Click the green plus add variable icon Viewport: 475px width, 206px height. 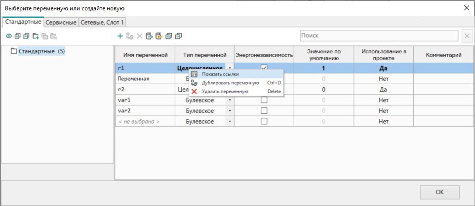(x=120, y=36)
